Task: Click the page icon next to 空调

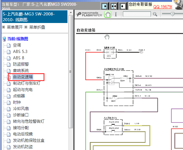Action: tap(9, 45)
